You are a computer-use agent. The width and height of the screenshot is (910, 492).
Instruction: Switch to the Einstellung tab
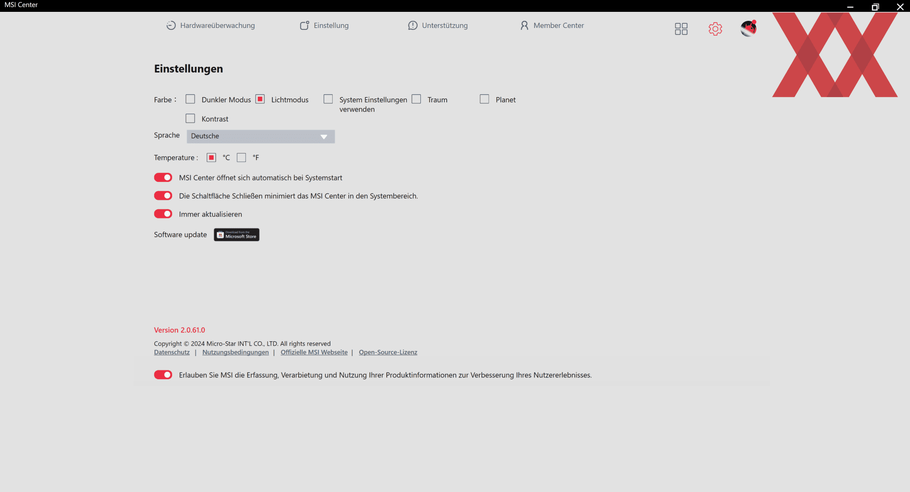[x=324, y=26]
